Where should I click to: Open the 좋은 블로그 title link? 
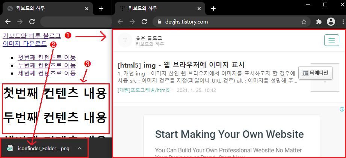pyautogui.click(x=149, y=37)
